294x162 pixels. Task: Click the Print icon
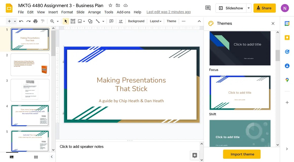[x=35, y=21]
